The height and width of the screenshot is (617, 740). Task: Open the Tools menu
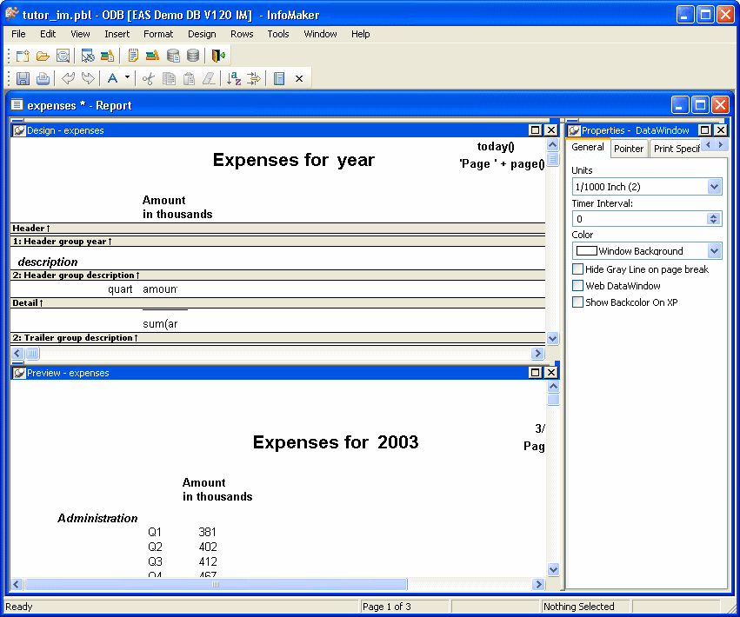[278, 34]
